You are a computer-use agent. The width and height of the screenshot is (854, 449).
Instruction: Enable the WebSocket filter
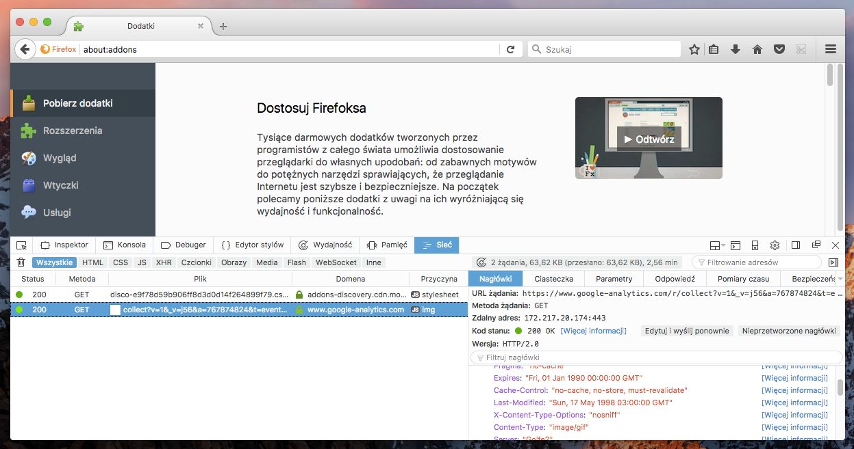[336, 262]
